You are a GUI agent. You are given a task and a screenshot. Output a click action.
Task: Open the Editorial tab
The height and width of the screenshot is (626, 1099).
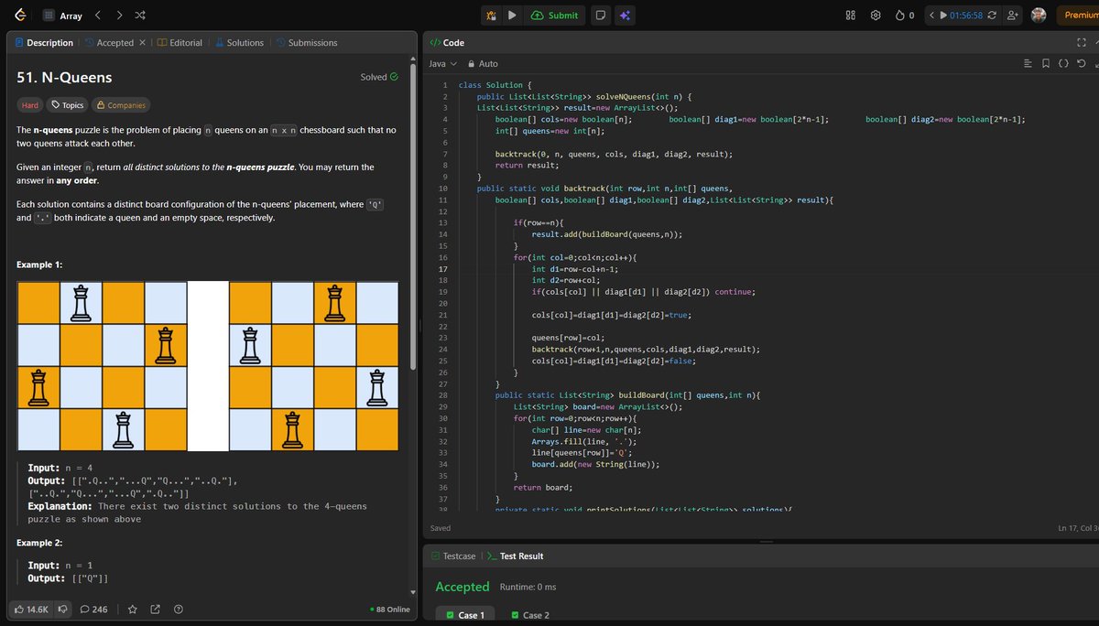(x=180, y=42)
